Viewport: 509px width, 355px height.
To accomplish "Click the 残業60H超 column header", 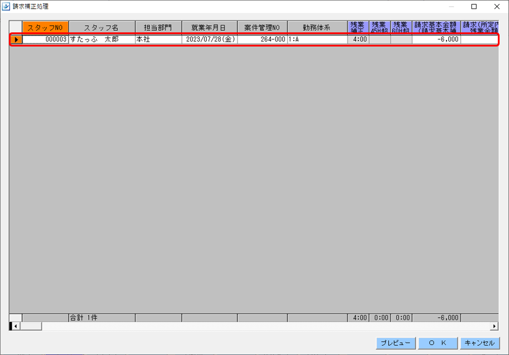I will click(401, 28).
